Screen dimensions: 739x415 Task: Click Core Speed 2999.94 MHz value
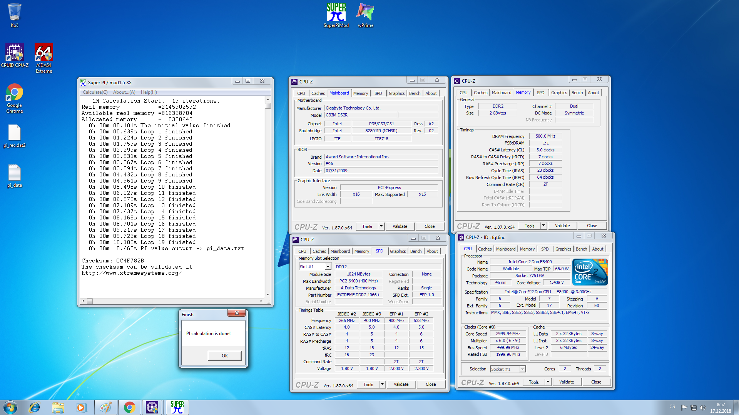point(508,334)
